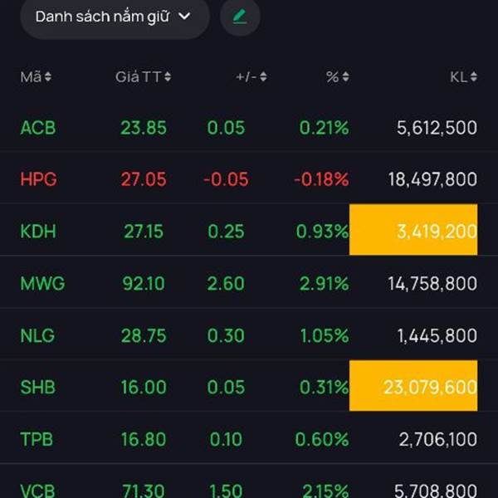Click the highlighted SHB volume 23,079,600

click(413, 386)
